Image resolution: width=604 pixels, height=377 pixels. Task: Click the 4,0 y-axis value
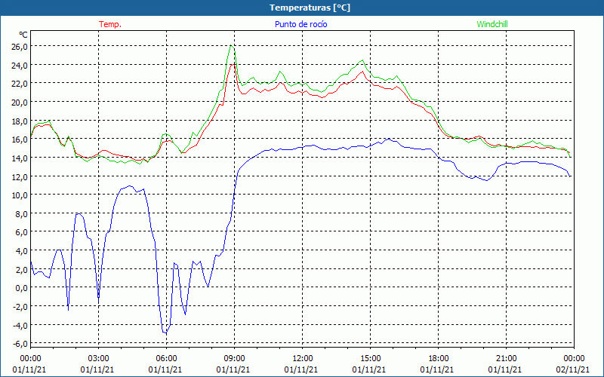tap(21, 251)
